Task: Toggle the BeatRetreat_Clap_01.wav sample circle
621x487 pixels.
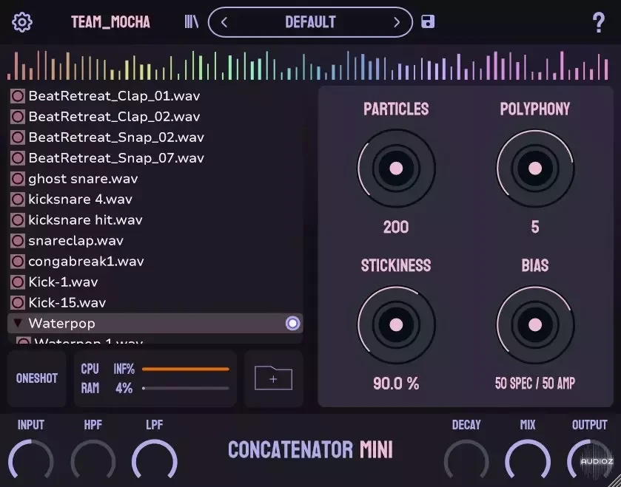Action: coord(18,96)
